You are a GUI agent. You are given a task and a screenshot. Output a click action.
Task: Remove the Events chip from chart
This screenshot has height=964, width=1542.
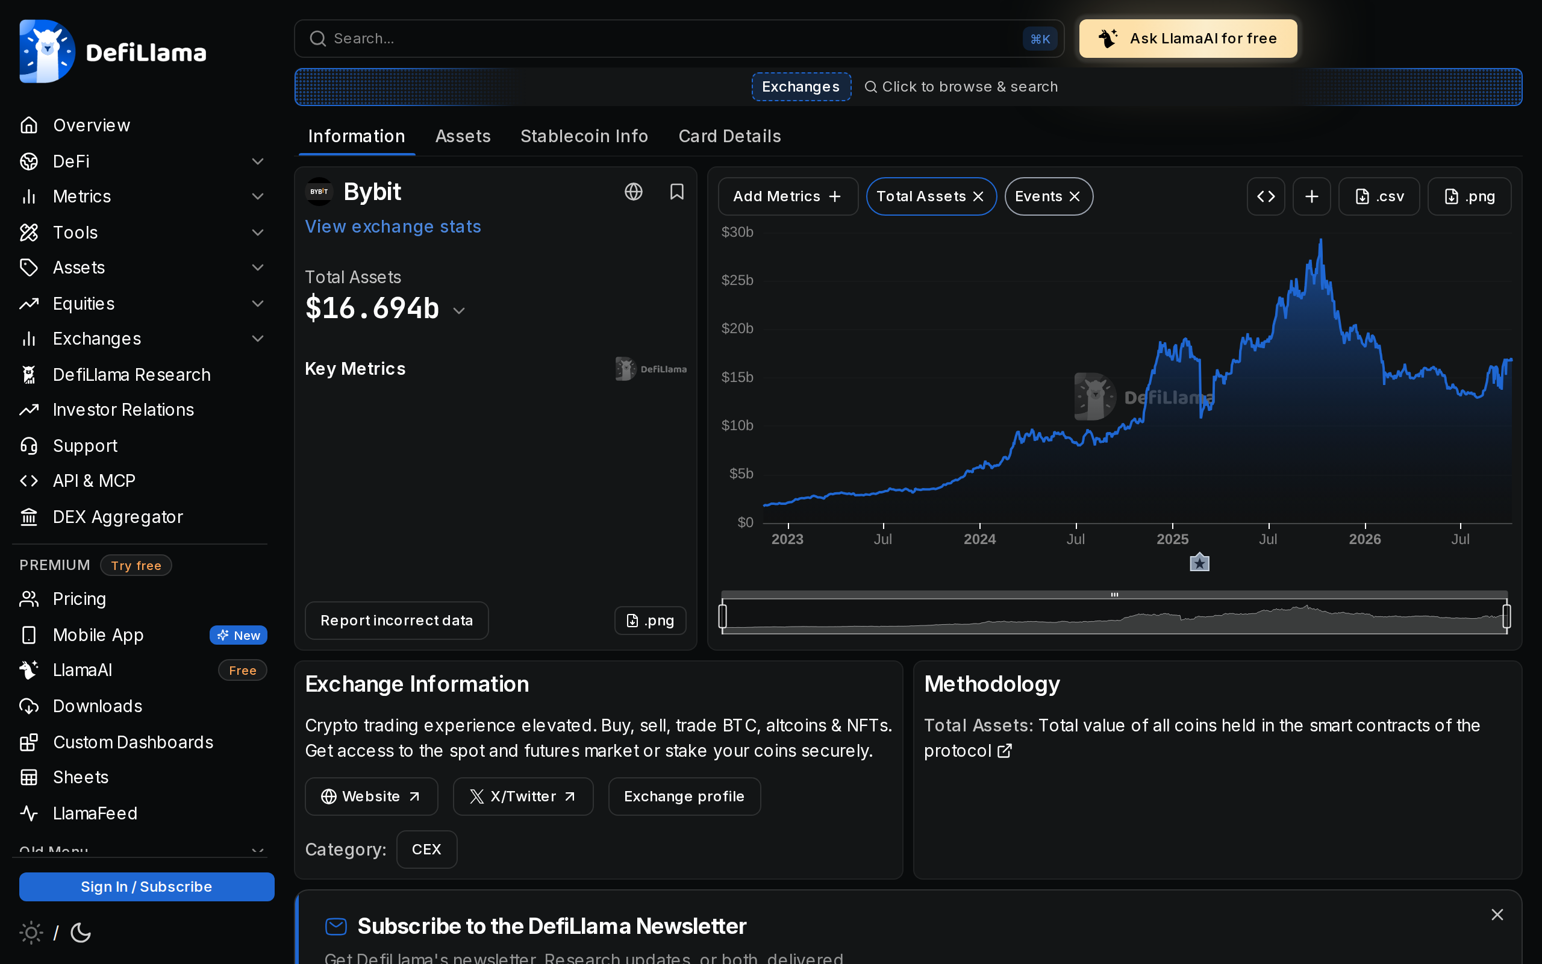1075,196
